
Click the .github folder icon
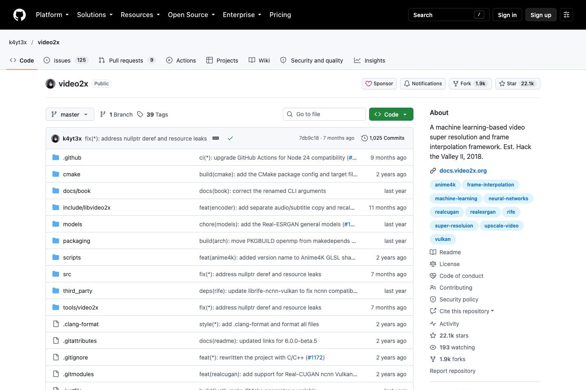56,158
